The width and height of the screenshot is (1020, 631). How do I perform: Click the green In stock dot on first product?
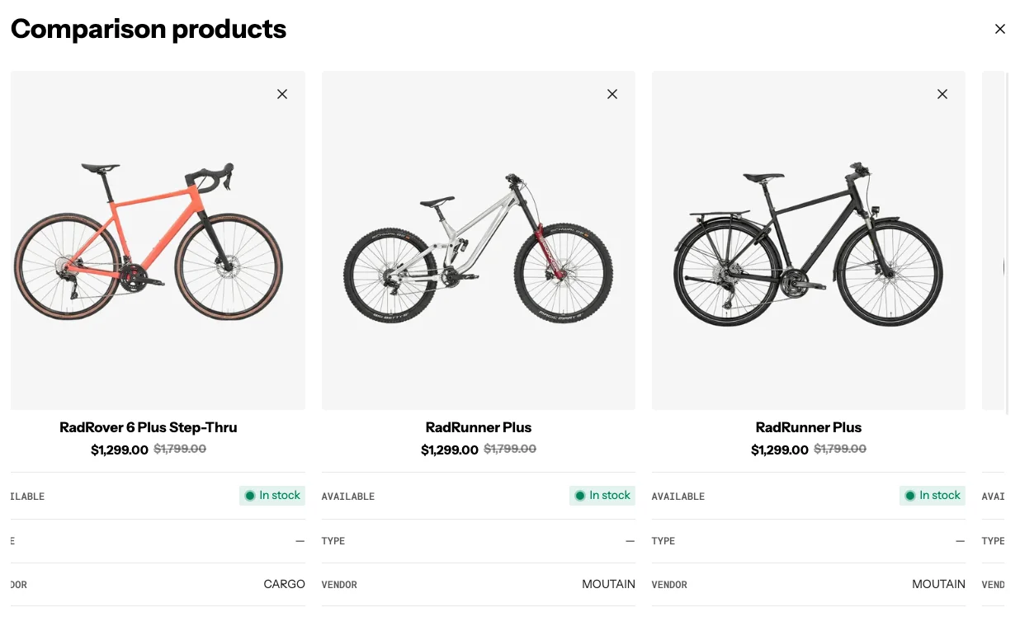pos(250,495)
